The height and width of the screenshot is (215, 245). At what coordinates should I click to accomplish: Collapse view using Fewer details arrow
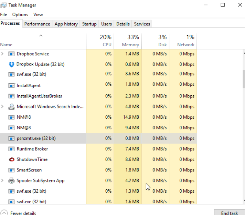[x=4, y=213]
